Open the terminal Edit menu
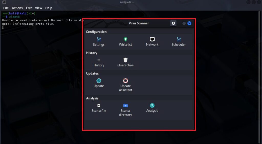 [29, 8]
